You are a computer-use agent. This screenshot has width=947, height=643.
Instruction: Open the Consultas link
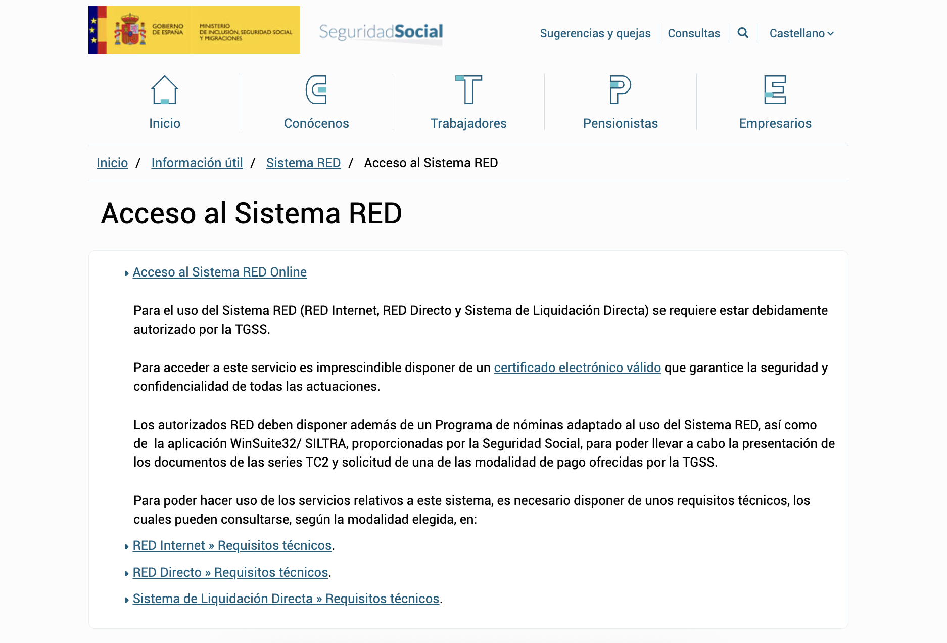click(x=694, y=33)
